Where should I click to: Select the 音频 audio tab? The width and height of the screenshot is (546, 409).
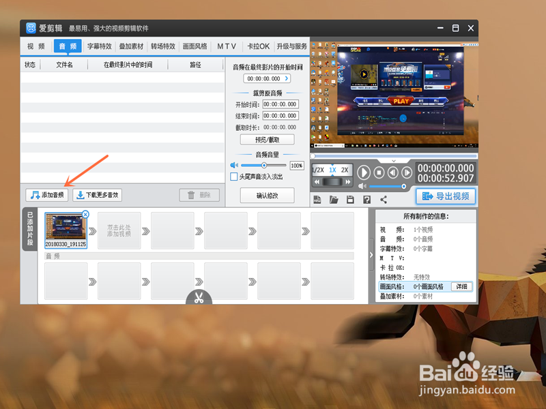click(x=68, y=46)
